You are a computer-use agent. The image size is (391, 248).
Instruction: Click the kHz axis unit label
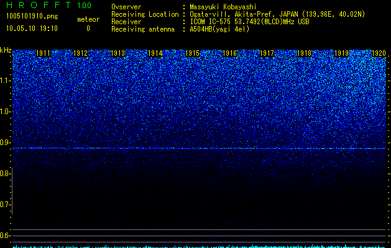pos(6,50)
